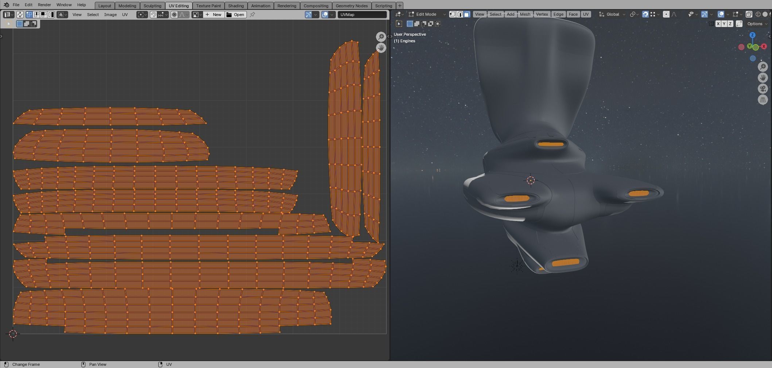This screenshot has width=772, height=368.
Task: Toggle proportional editing in UV editor
Action: tap(174, 15)
